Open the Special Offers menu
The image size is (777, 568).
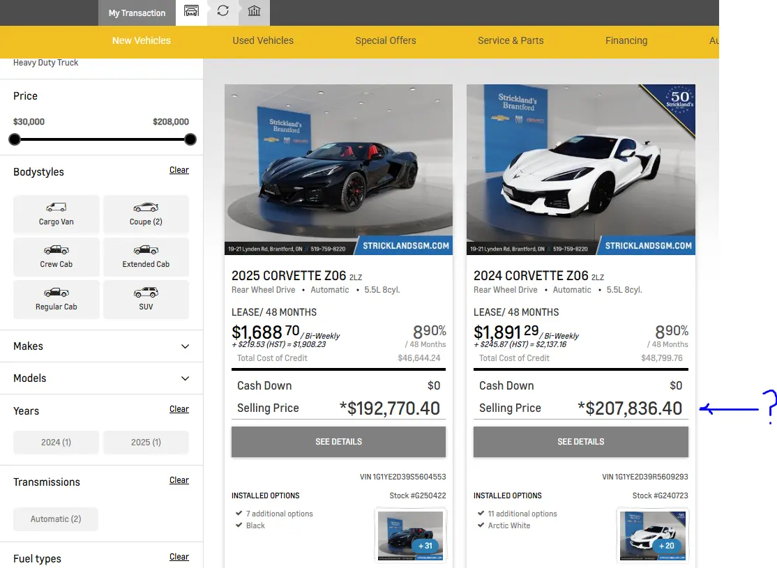point(386,40)
